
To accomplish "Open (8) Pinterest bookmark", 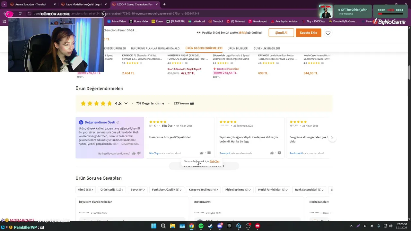I will [236, 21].
